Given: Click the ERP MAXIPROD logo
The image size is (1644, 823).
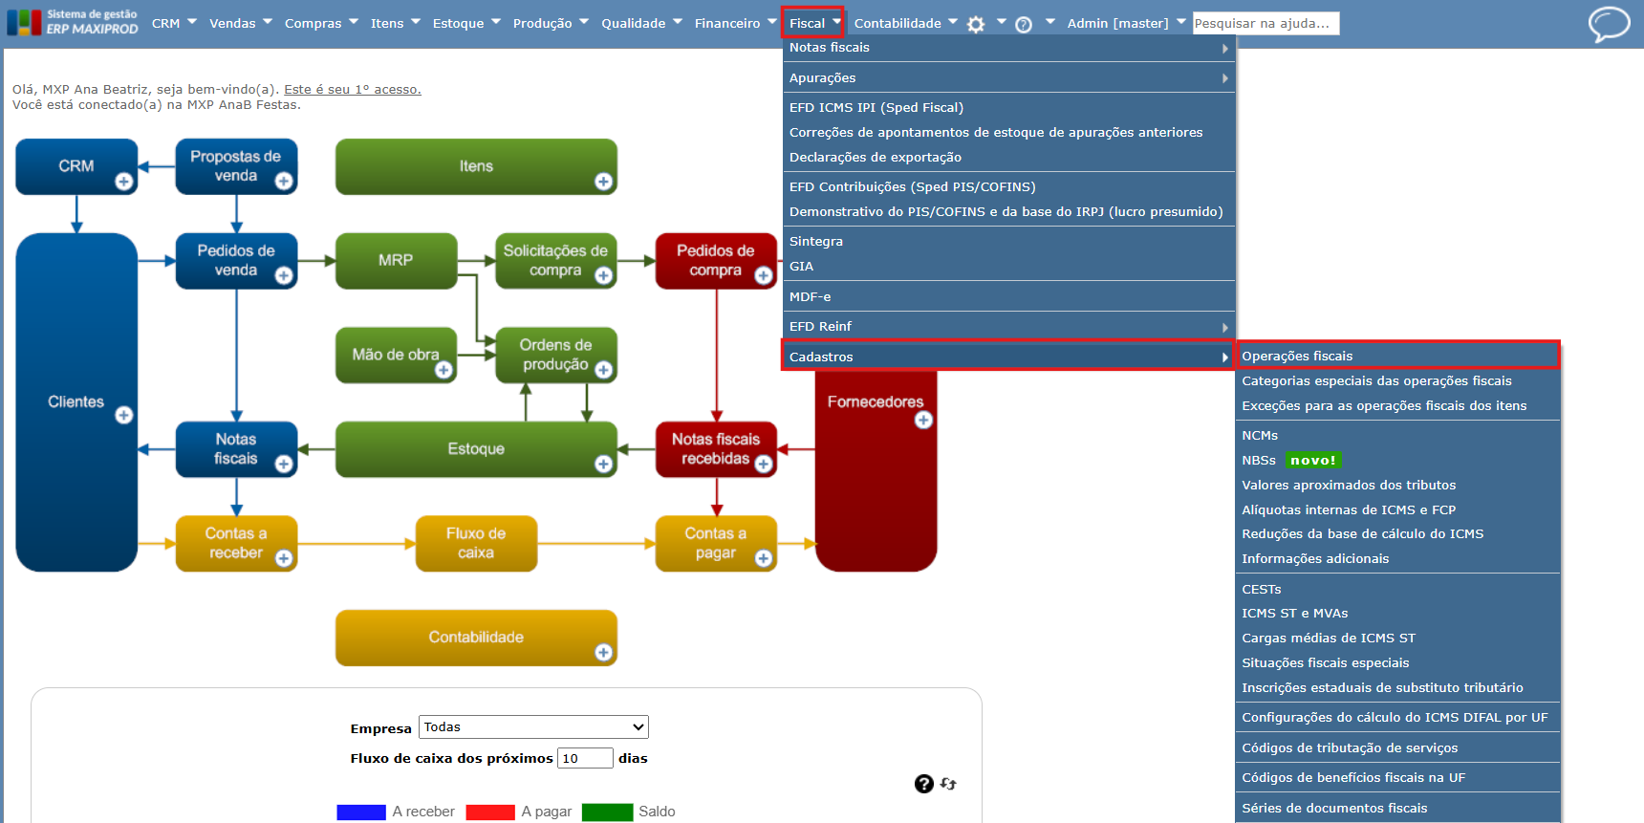Looking at the screenshot, I should 73,22.
